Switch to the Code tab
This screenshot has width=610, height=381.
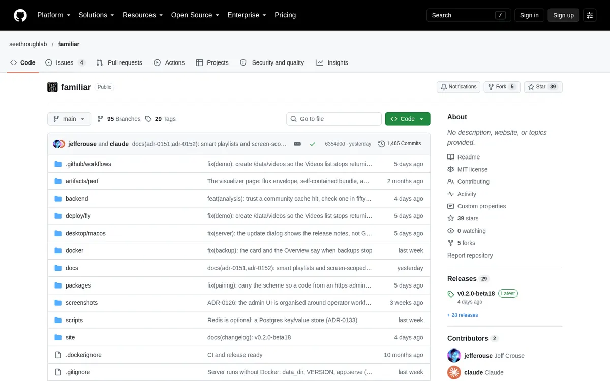[22, 62]
